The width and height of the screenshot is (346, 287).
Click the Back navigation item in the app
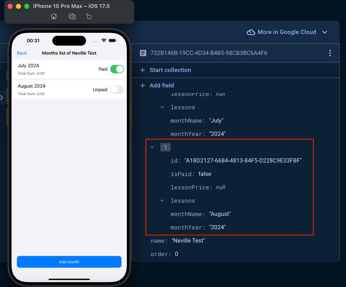coord(22,53)
